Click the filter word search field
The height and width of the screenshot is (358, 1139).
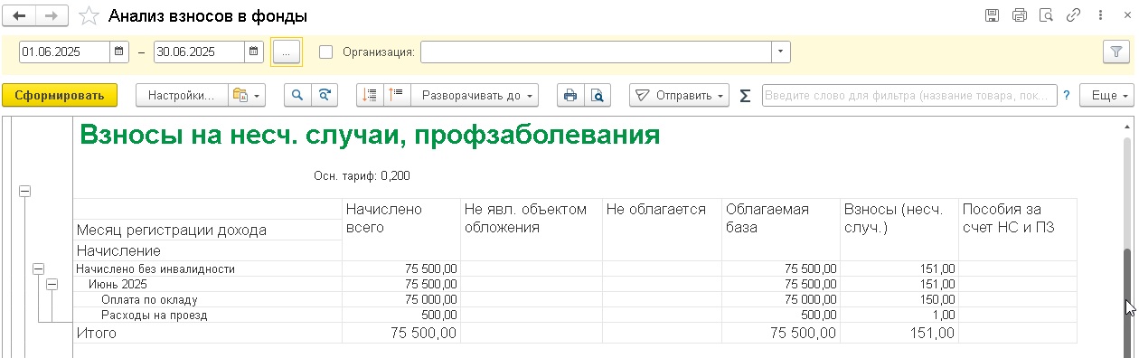[909, 95]
